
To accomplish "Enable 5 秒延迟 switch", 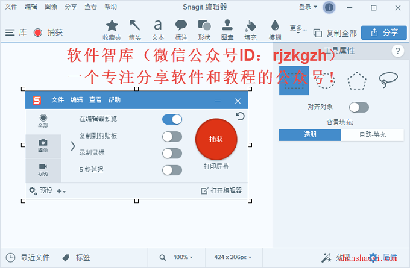I will coord(172,170).
